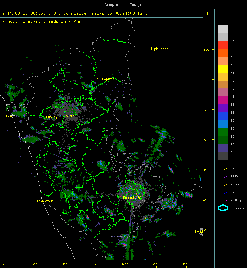This screenshot has height=268, width=247.
Task: Click the Shorapur city label
Action: pos(104,79)
